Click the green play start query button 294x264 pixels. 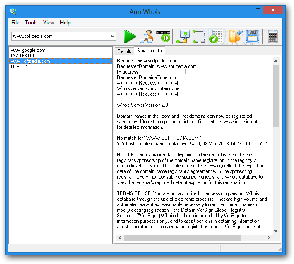(x=130, y=37)
